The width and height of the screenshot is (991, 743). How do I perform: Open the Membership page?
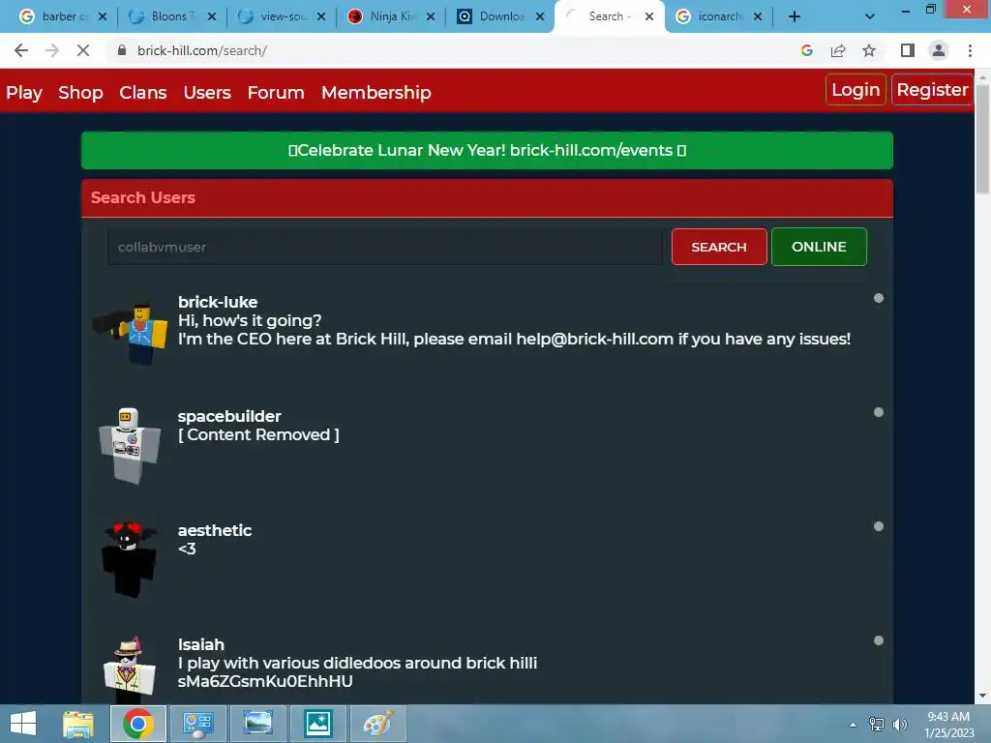pyautogui.click(x=376, y=92)
